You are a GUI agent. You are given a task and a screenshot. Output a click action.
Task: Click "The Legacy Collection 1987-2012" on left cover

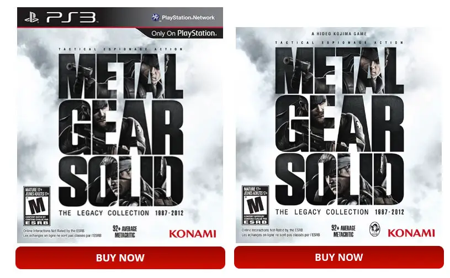tap(120, 213)
